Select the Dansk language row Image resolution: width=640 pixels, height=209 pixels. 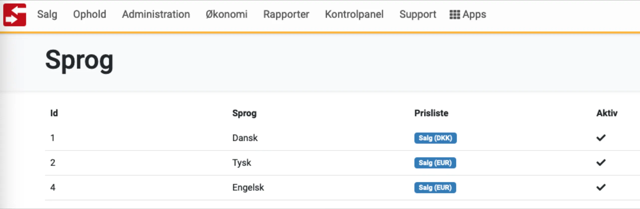tap(245, 138)
